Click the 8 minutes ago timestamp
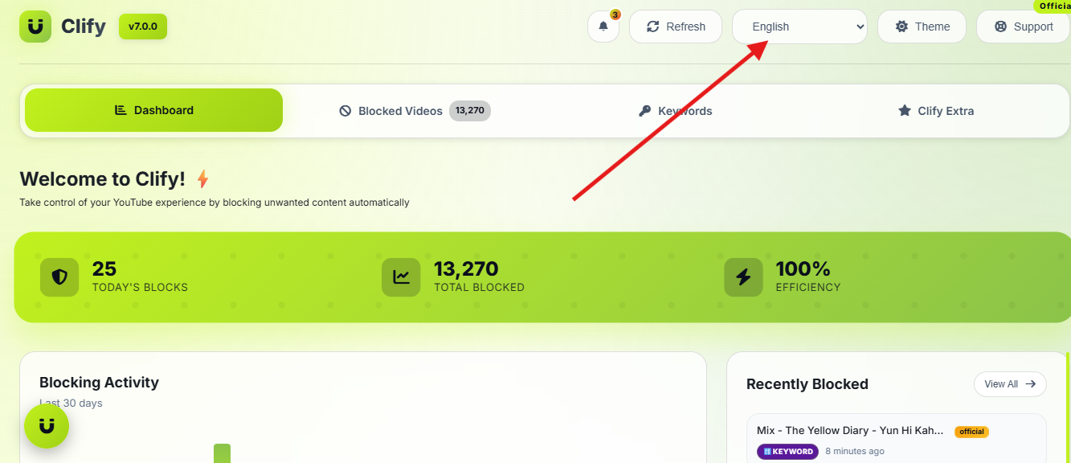Image resolution: width=1071 pixels, height=463 pixels. click(855, 451)
